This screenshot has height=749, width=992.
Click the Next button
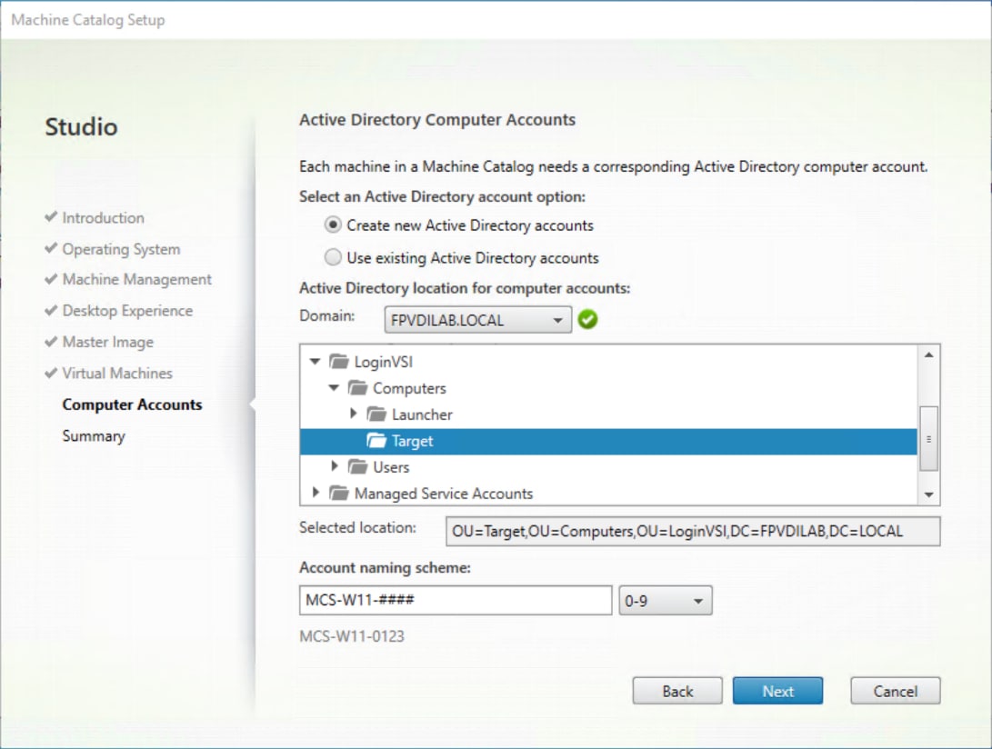click(x=778, y=691)
